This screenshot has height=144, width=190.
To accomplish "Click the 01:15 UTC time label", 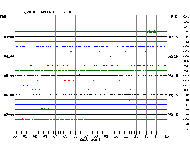I will click(x=173, y=37).
